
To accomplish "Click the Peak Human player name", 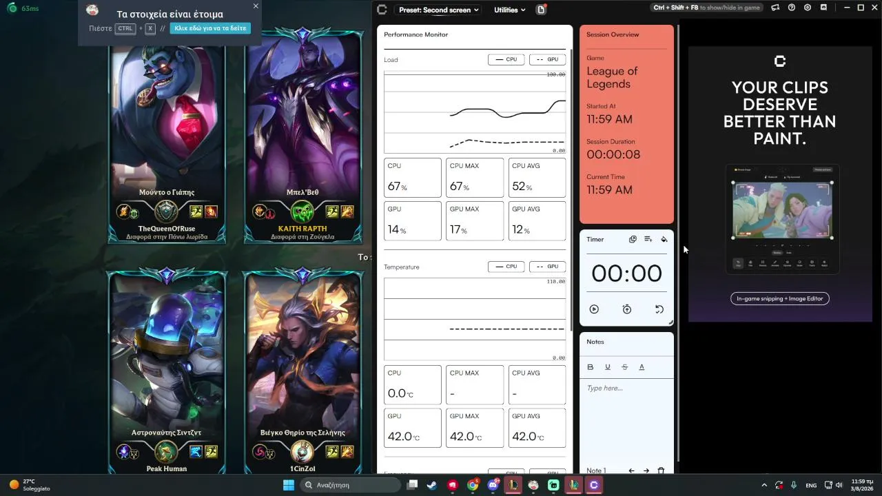I will [x=167, y=468].
